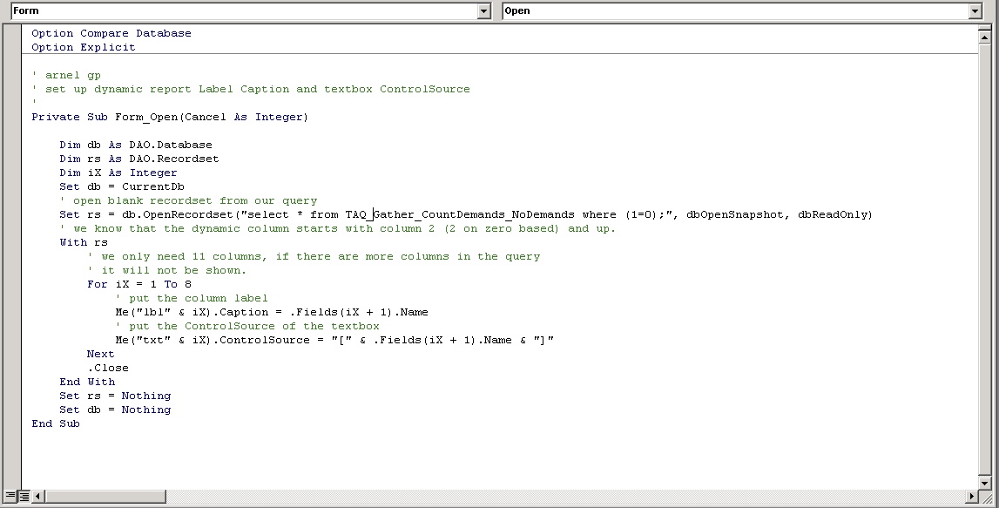Click the comment "' arnel gp"
This screenshot has height=508, width=999.
[x=66, y=75]
